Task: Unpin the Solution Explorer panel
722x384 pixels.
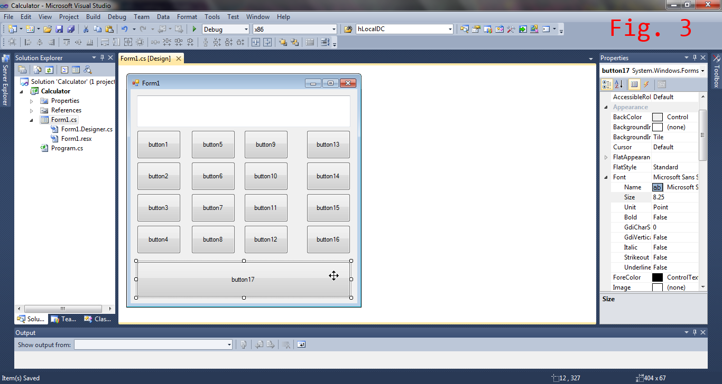Action: tap(103, 57)
